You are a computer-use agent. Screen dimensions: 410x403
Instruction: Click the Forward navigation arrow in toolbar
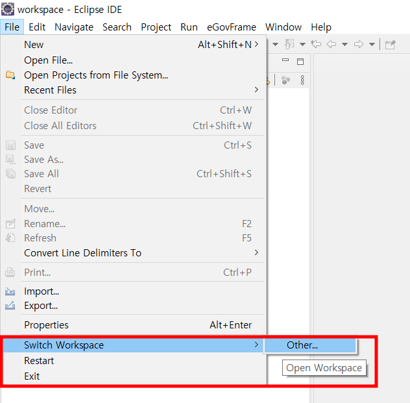point(359,44)
